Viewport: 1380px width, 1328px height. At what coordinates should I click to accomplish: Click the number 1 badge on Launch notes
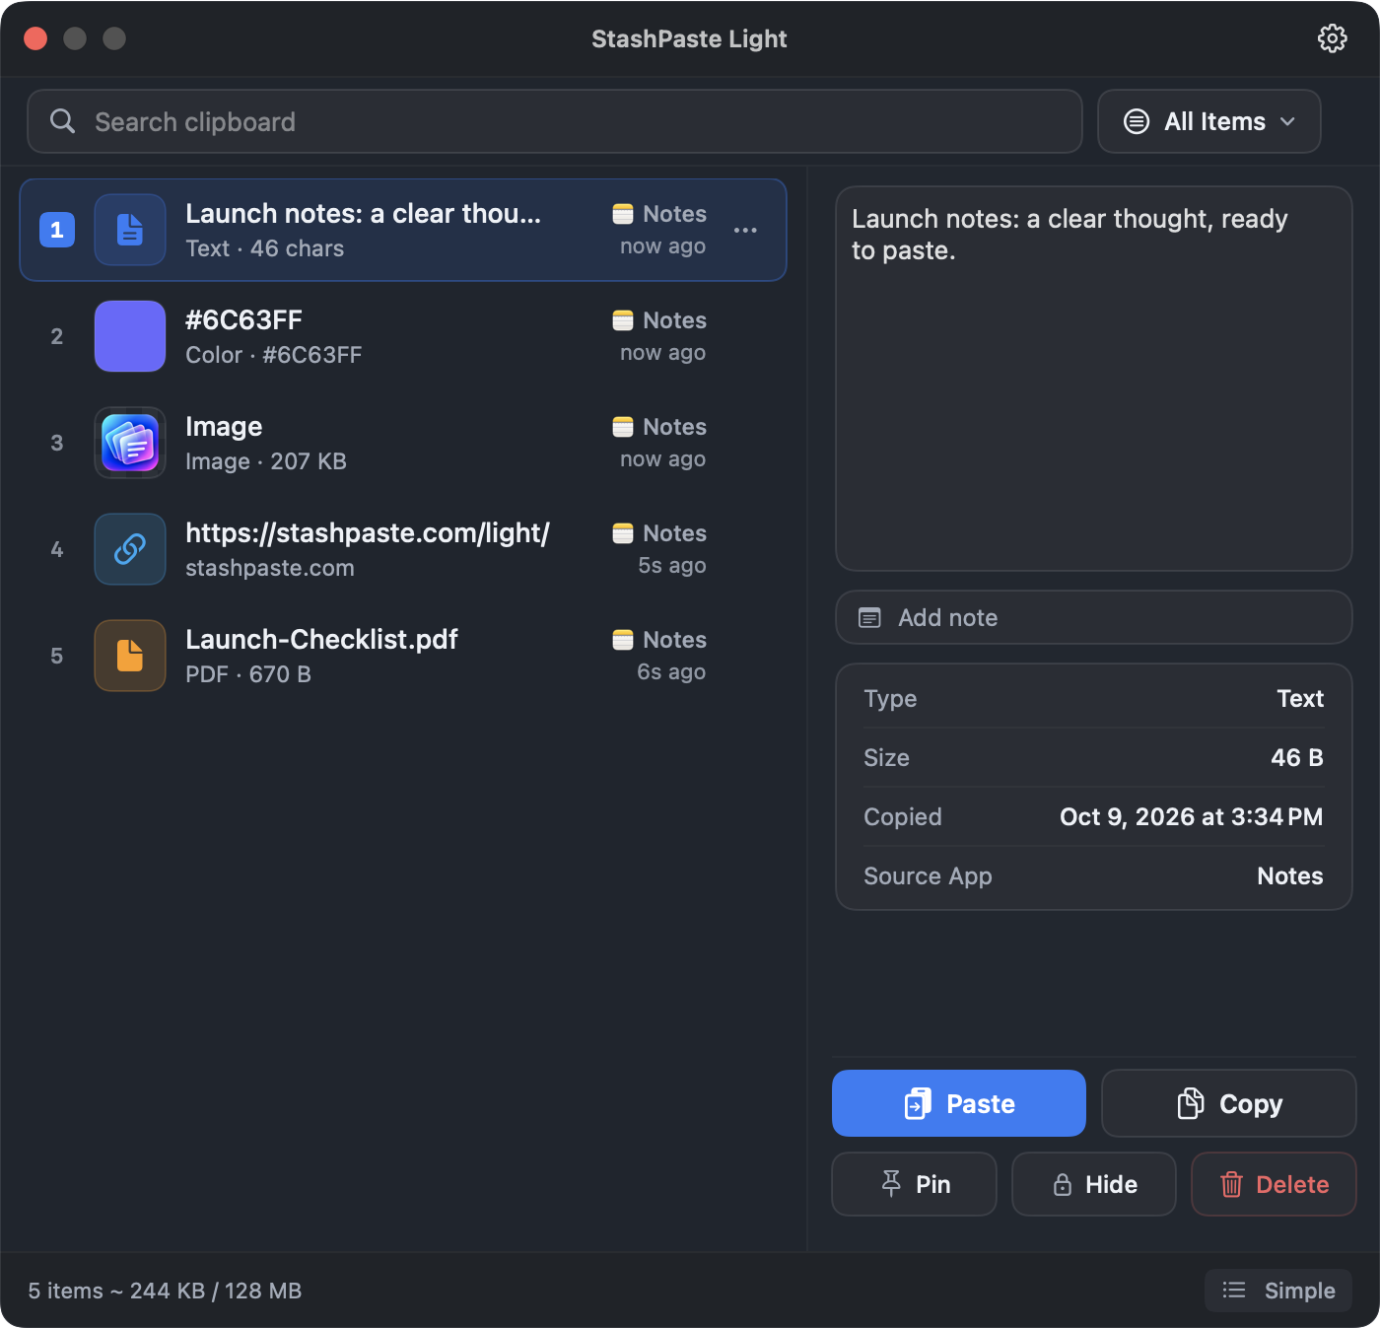pyautogui.click(x=57, y=230)
